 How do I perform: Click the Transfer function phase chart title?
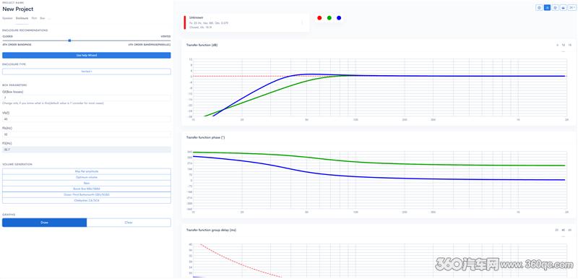click(x=206, y=137)
